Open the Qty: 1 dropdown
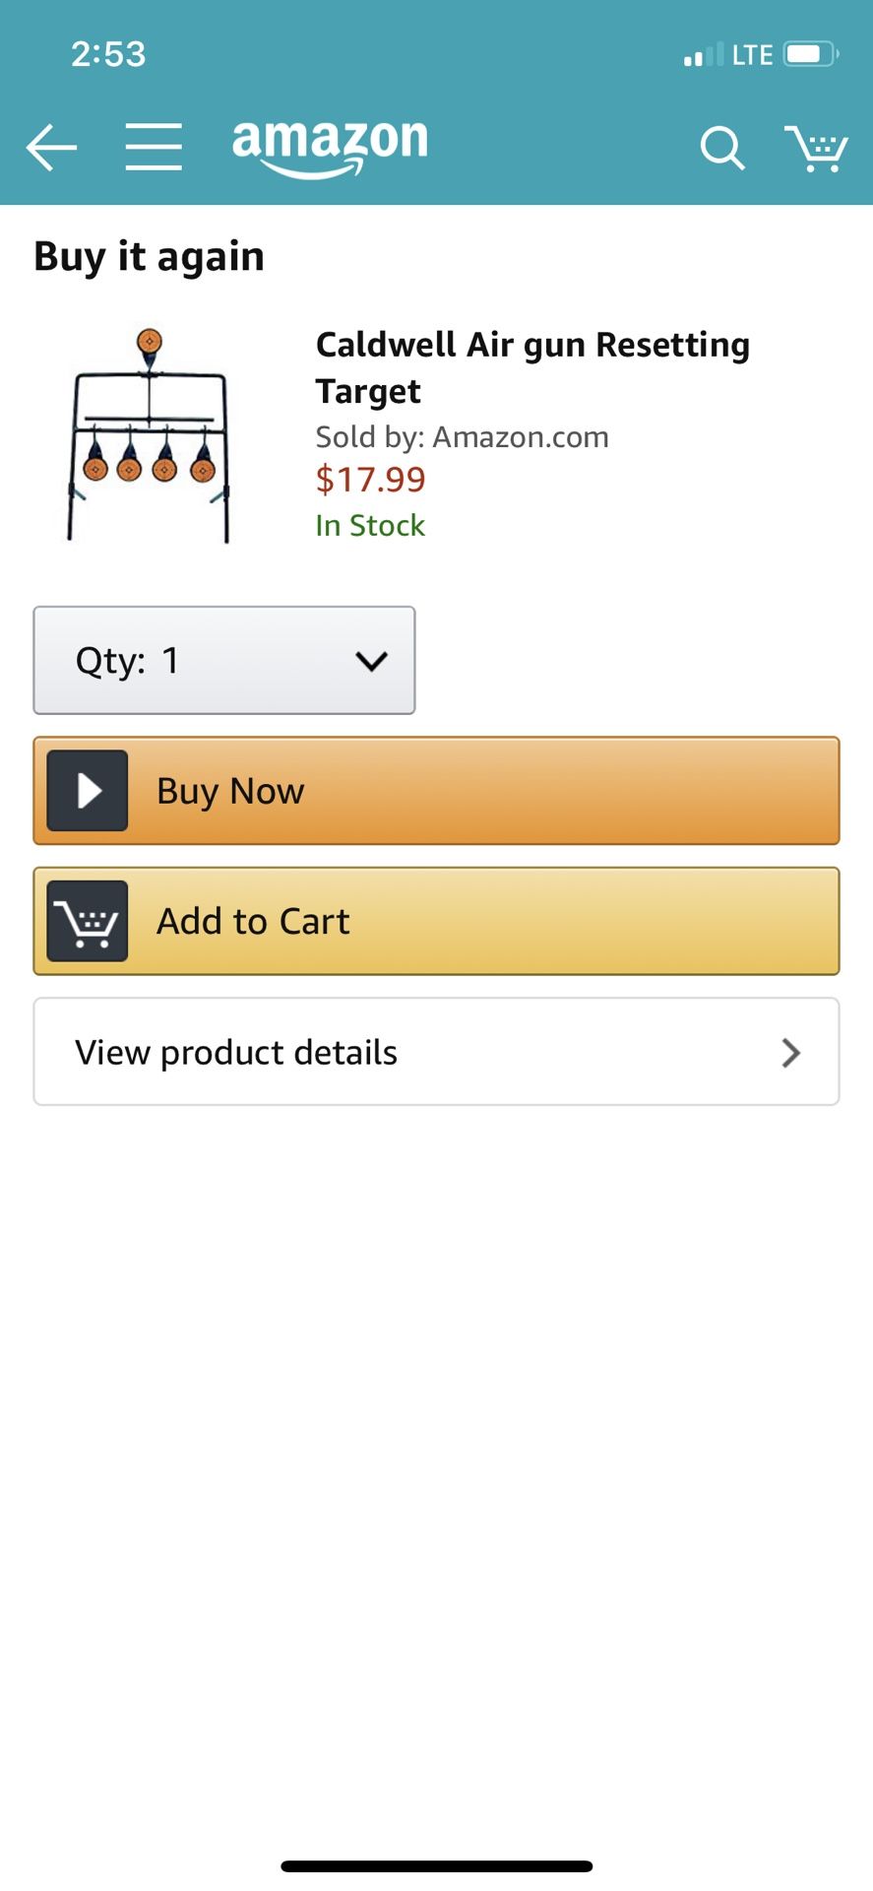This screenshot has width=873, height=1891. 224,660
